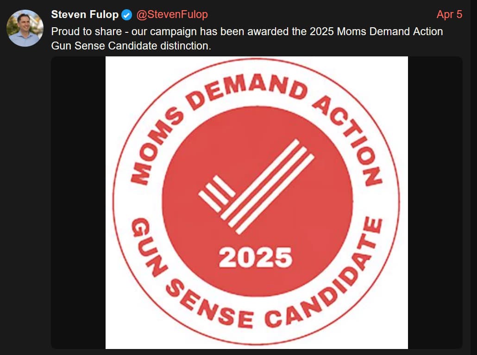
Task: Click the striped checkmark logo in badge
Action: [257, 187]
